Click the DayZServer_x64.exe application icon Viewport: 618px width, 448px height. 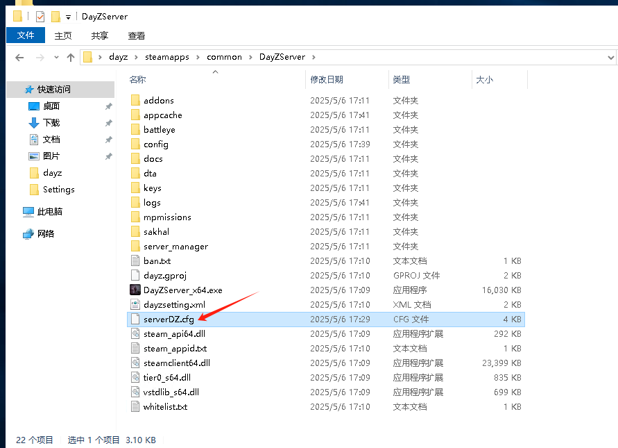135,290
